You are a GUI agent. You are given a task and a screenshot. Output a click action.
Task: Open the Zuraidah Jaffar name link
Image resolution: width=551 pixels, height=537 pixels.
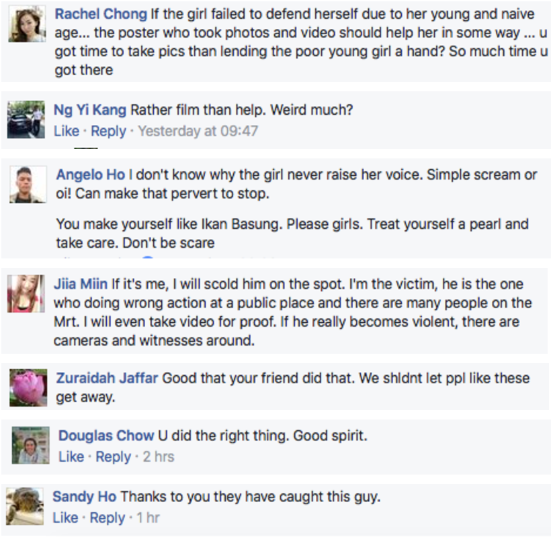[x=107, y=378]
